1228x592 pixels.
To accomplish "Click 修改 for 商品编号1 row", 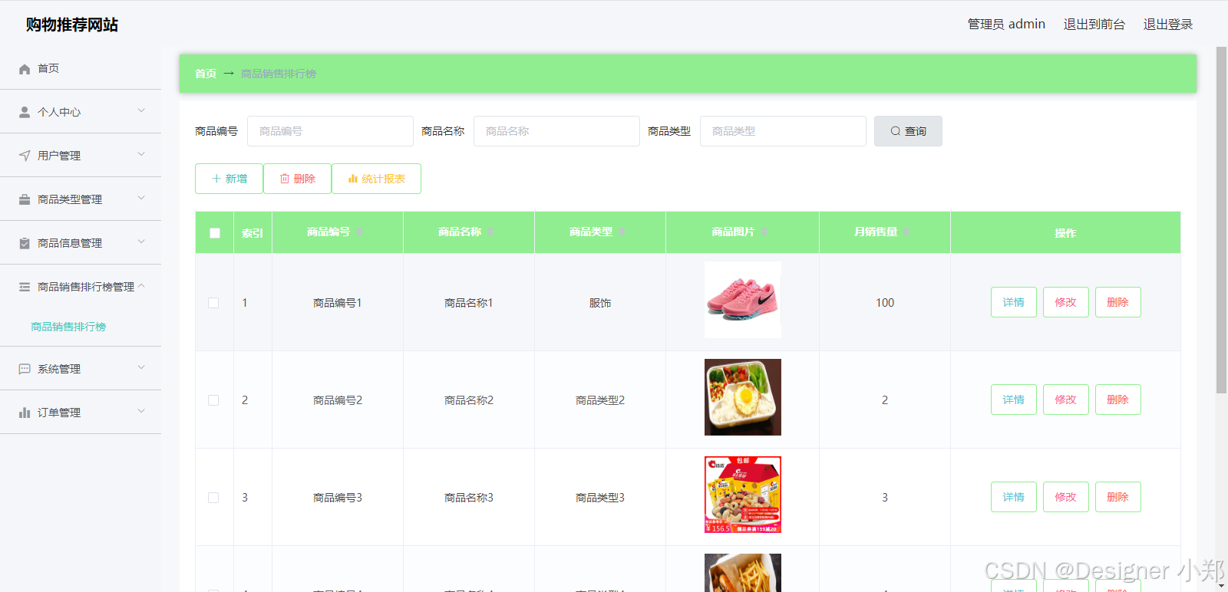I will pyautogui.click(x=1066, y=302).
